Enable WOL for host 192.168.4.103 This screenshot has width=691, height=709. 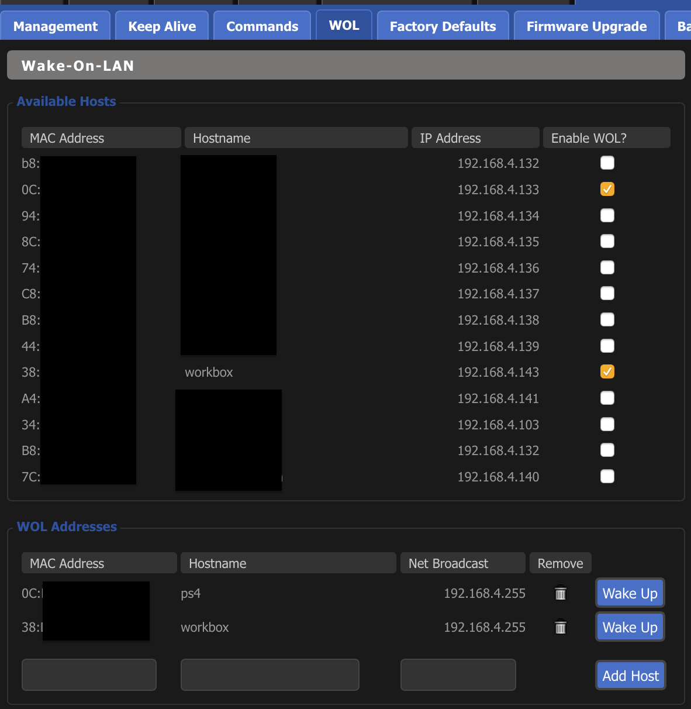coord(607,425)
